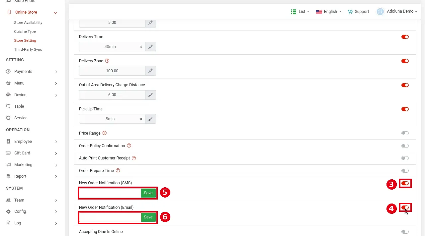Click the Device printer icon in sidebar
The image size is (425, 236).
[8, 95]
